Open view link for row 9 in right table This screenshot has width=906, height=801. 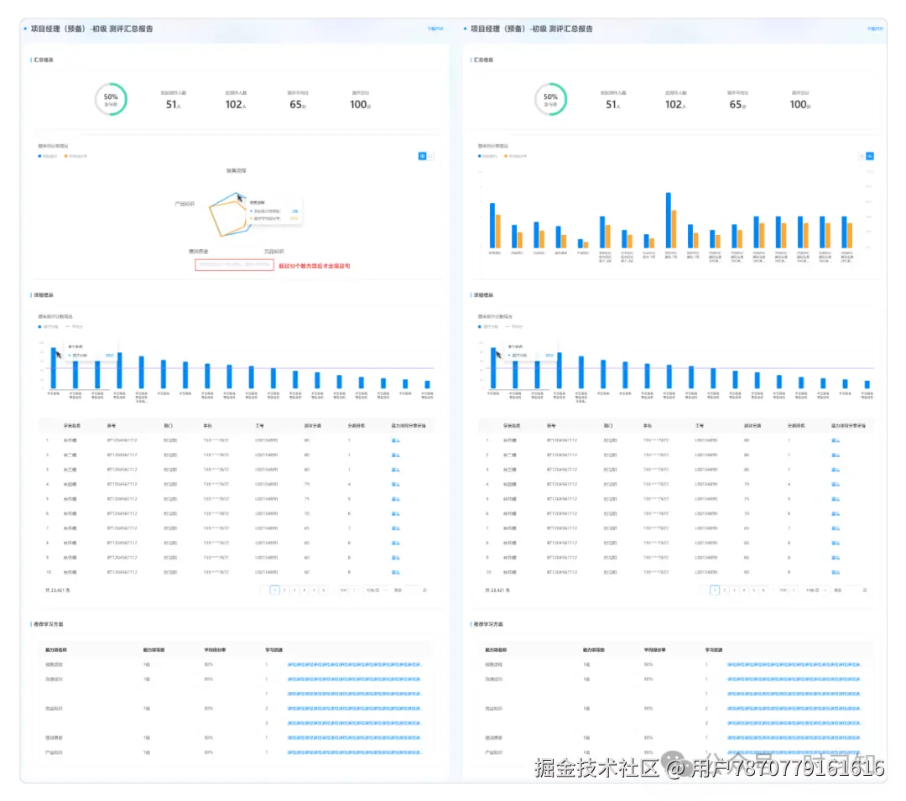tap(836, 558)
